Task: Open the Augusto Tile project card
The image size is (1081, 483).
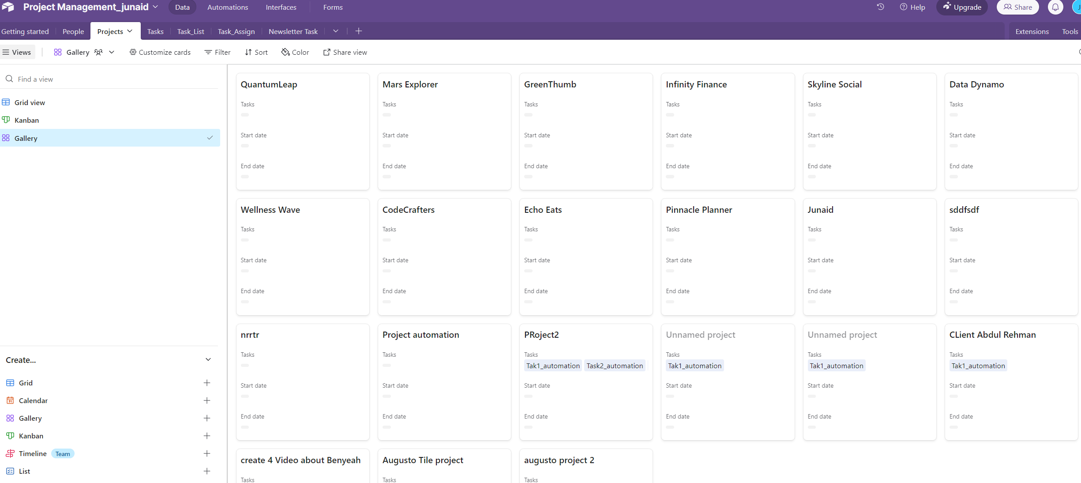Action: (444, 466)
